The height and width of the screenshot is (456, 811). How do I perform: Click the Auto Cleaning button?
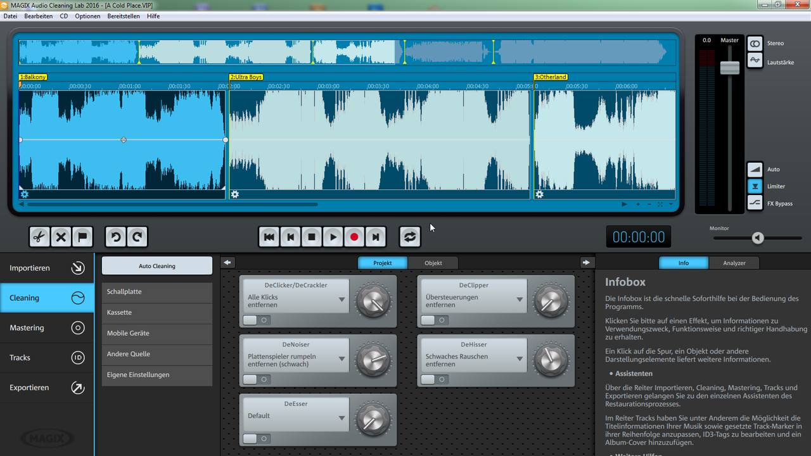click(157, 266)
